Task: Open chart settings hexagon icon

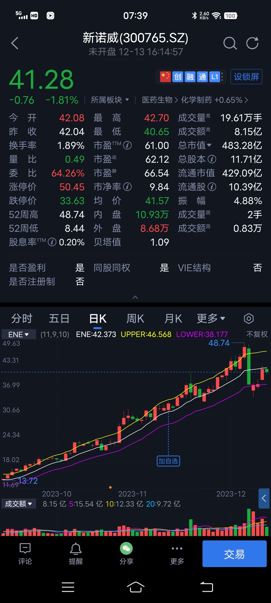Action: click(248, 319)
